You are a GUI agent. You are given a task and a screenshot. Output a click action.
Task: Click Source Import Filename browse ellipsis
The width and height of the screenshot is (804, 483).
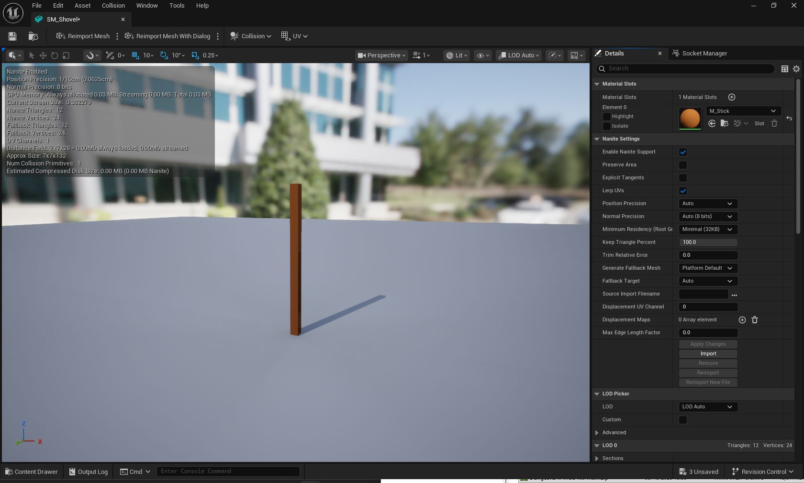tap(734, 295)
